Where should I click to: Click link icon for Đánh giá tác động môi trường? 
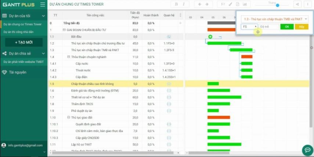pyautogui.click(x=169, y=90)
